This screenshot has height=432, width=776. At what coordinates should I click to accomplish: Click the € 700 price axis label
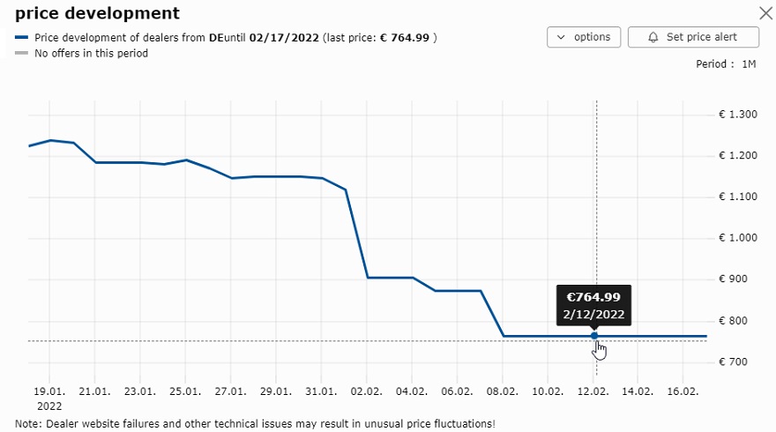733,361
